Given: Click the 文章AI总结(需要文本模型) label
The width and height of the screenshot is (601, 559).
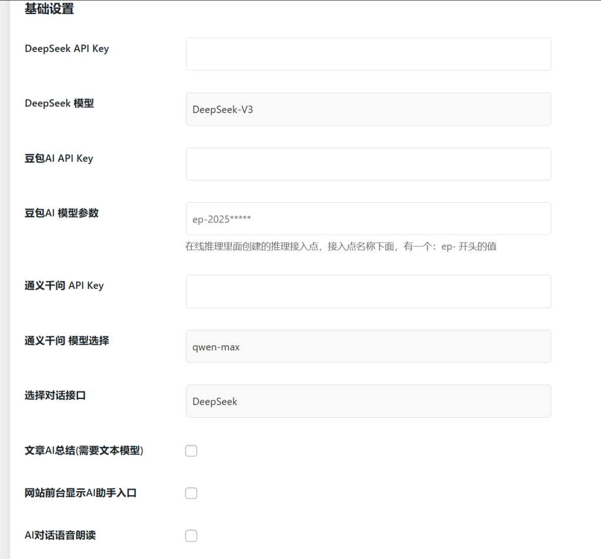Looking at the screenshot, I should pyautogui.click(x=84, y=451).
